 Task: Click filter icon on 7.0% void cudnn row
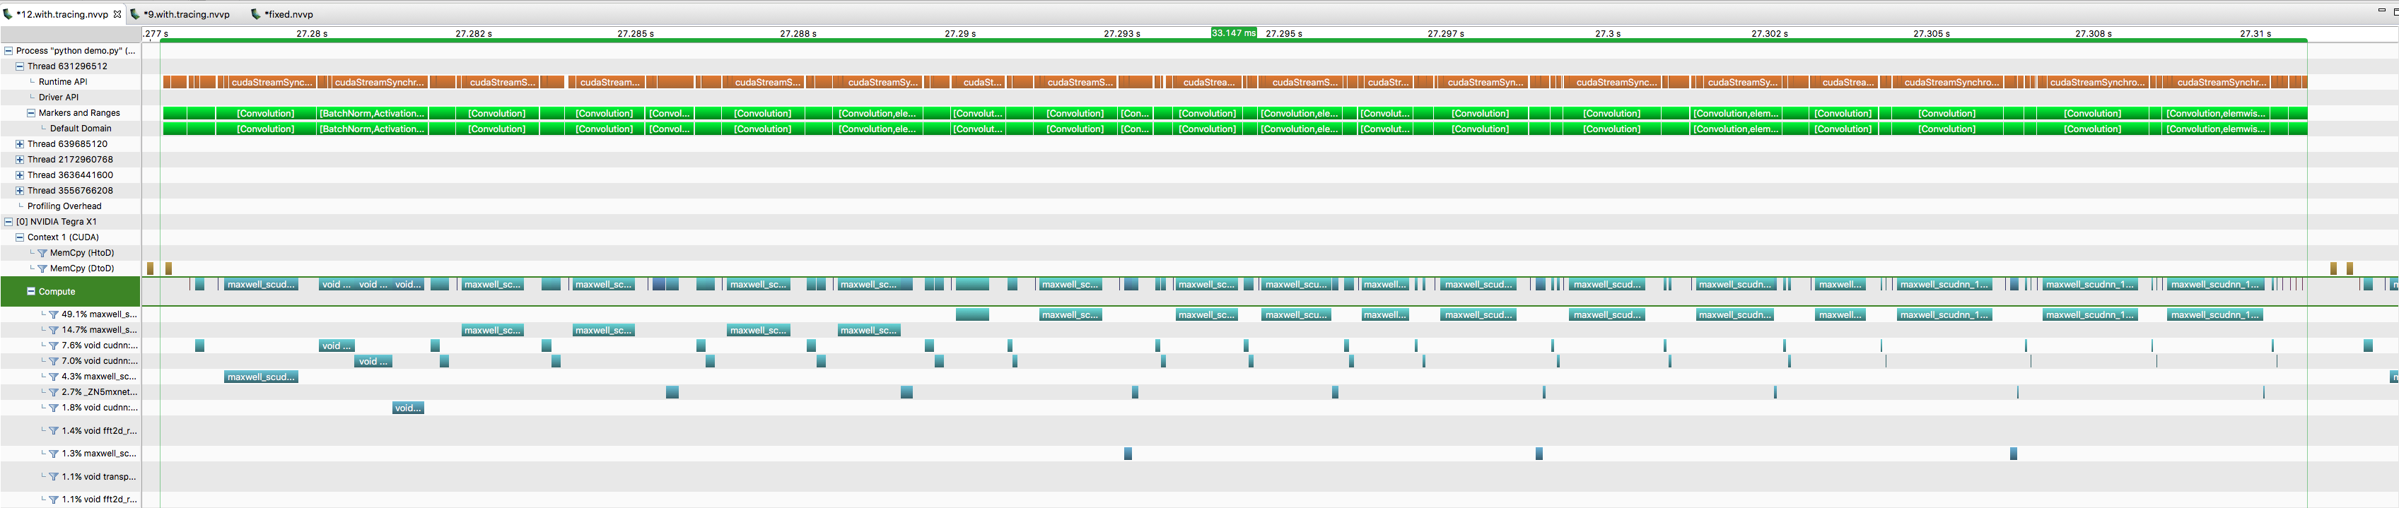tap(53, 361)
